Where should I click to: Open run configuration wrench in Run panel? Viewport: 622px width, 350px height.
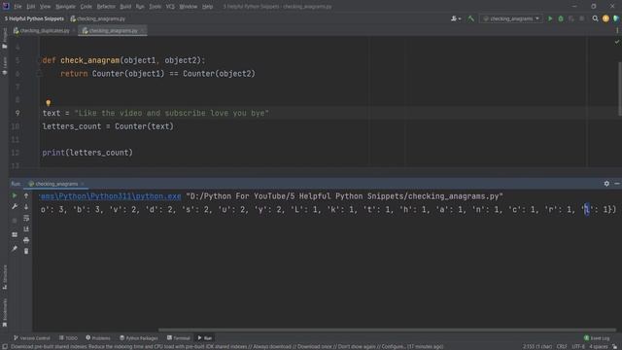point(15,207)
